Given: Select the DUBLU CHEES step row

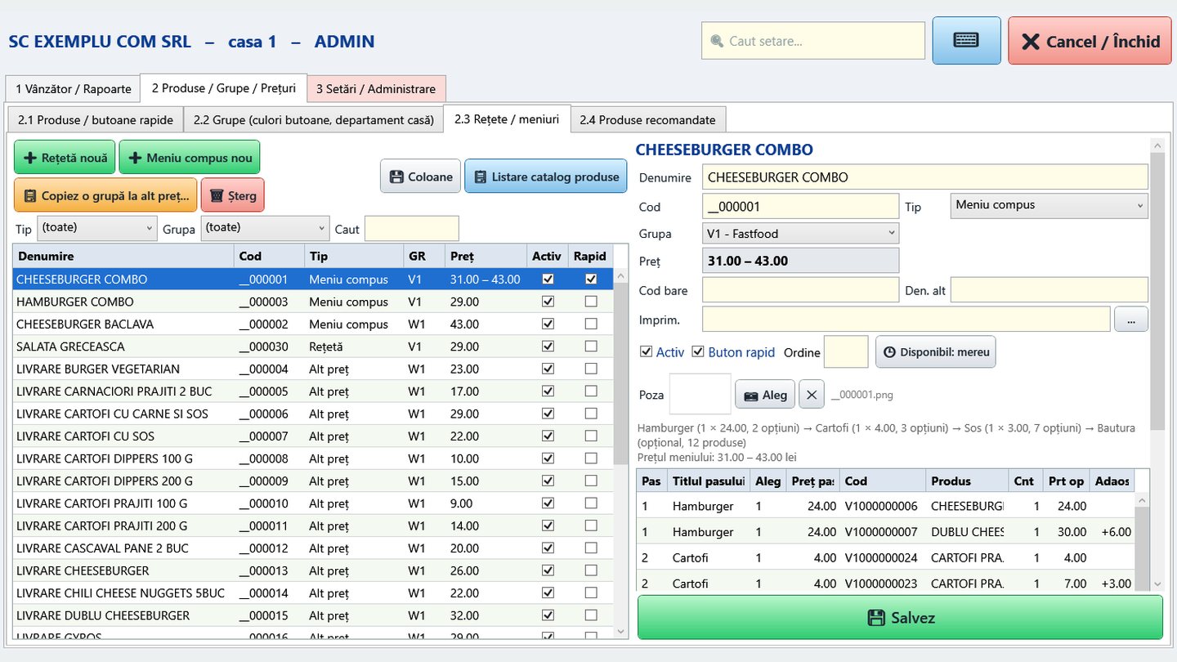Looking at the screenshot, I should 885,531.
